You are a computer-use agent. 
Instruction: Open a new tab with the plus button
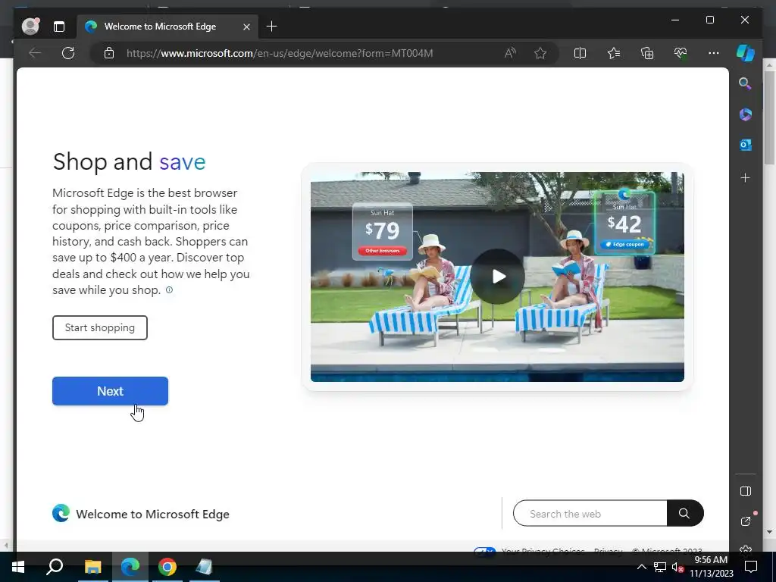tap(272, 27)
